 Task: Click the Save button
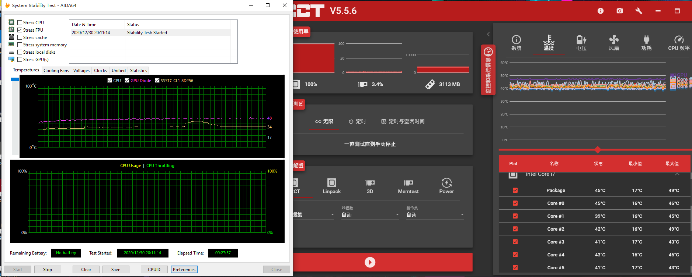coord(116,269)
